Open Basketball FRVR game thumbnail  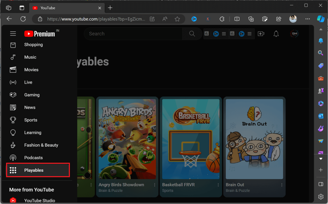(x=191, y=139)
